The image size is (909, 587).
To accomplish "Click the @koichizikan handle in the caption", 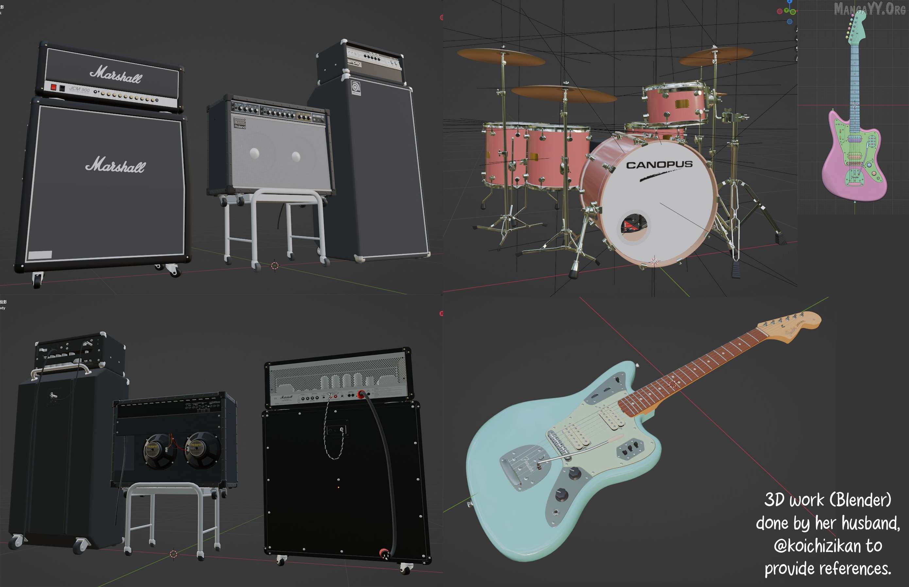I will click(x=817, y=546).
